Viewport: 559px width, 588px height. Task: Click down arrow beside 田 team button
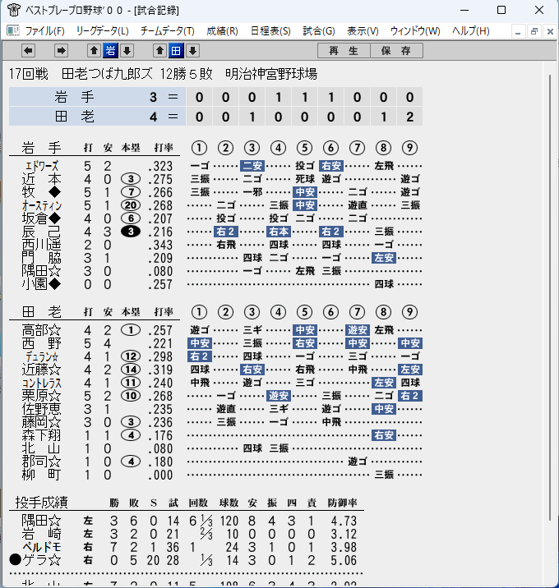click(x=192, y=50)
